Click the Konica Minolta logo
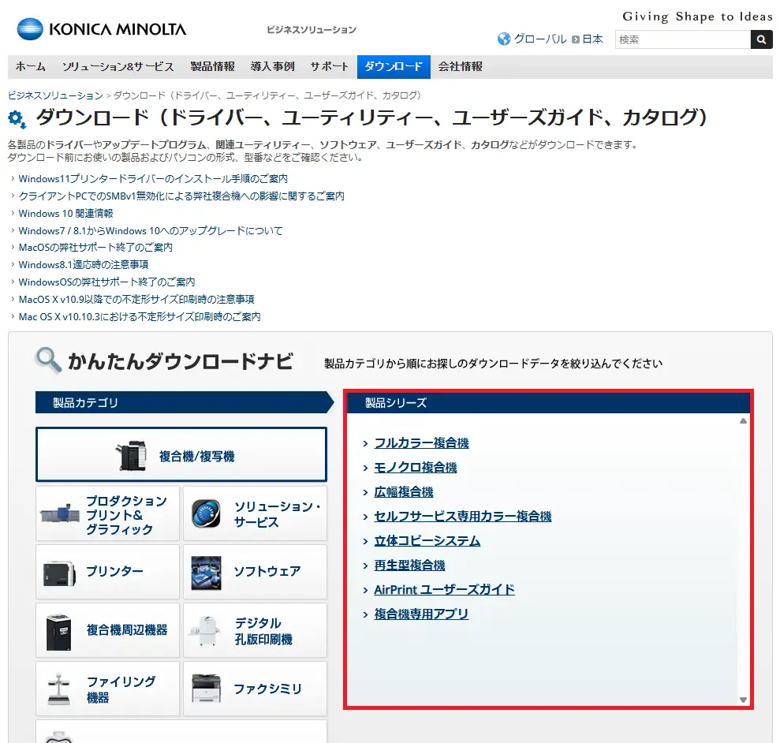Screen dimensions: 780x743 click(102, 30)
